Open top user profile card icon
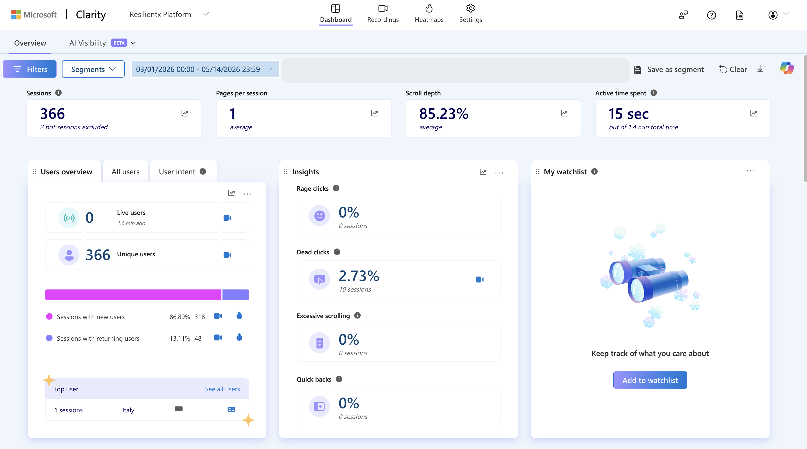Viewport: 807px width, 449px height. (x=231, y=409)
